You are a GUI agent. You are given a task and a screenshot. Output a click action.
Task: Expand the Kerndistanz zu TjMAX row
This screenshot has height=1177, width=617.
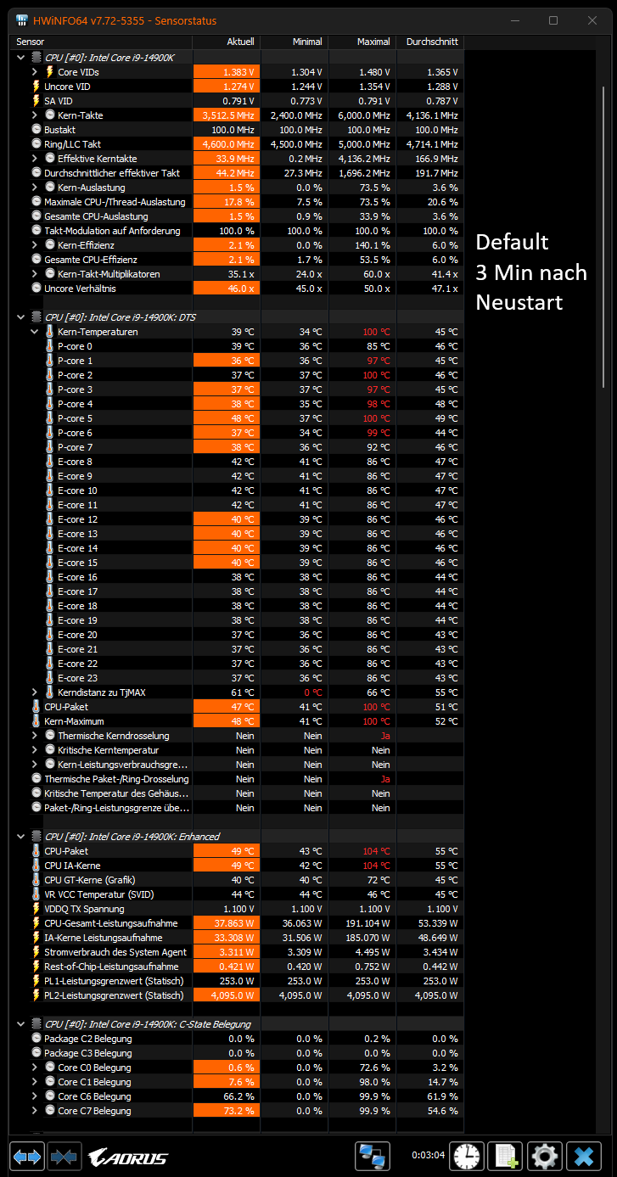[35, 692]
